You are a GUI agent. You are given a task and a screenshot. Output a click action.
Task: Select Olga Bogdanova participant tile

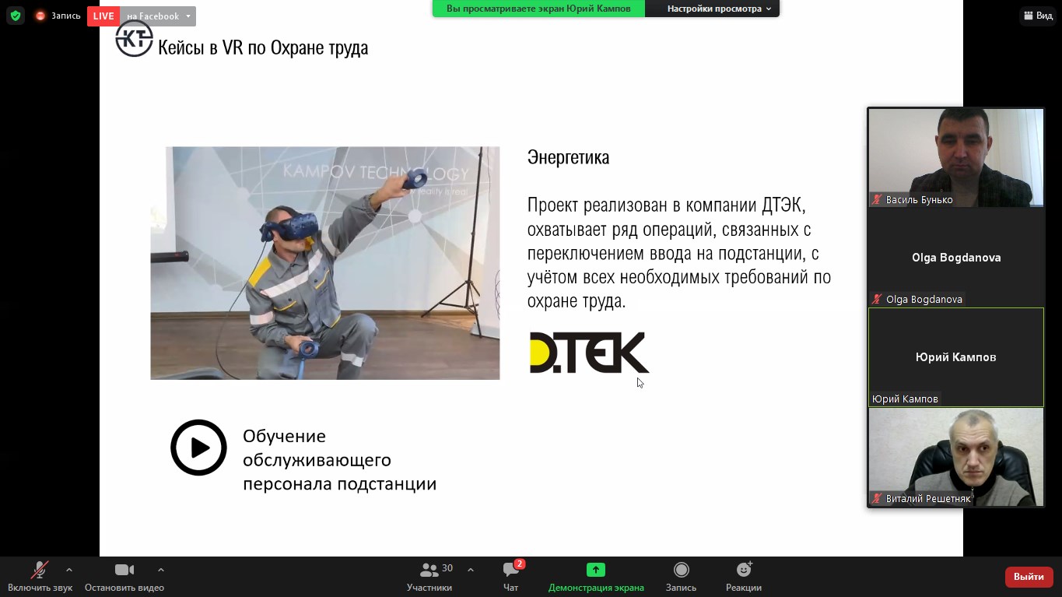pos(956,258)
